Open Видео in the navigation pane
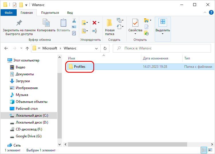This screenshot has height=154, width=215. pyautogui.click(x=20, y=67)
